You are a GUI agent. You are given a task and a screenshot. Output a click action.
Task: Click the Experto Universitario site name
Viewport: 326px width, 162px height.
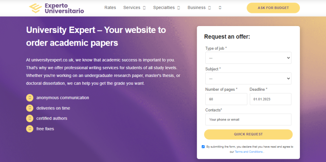(64, 8)
